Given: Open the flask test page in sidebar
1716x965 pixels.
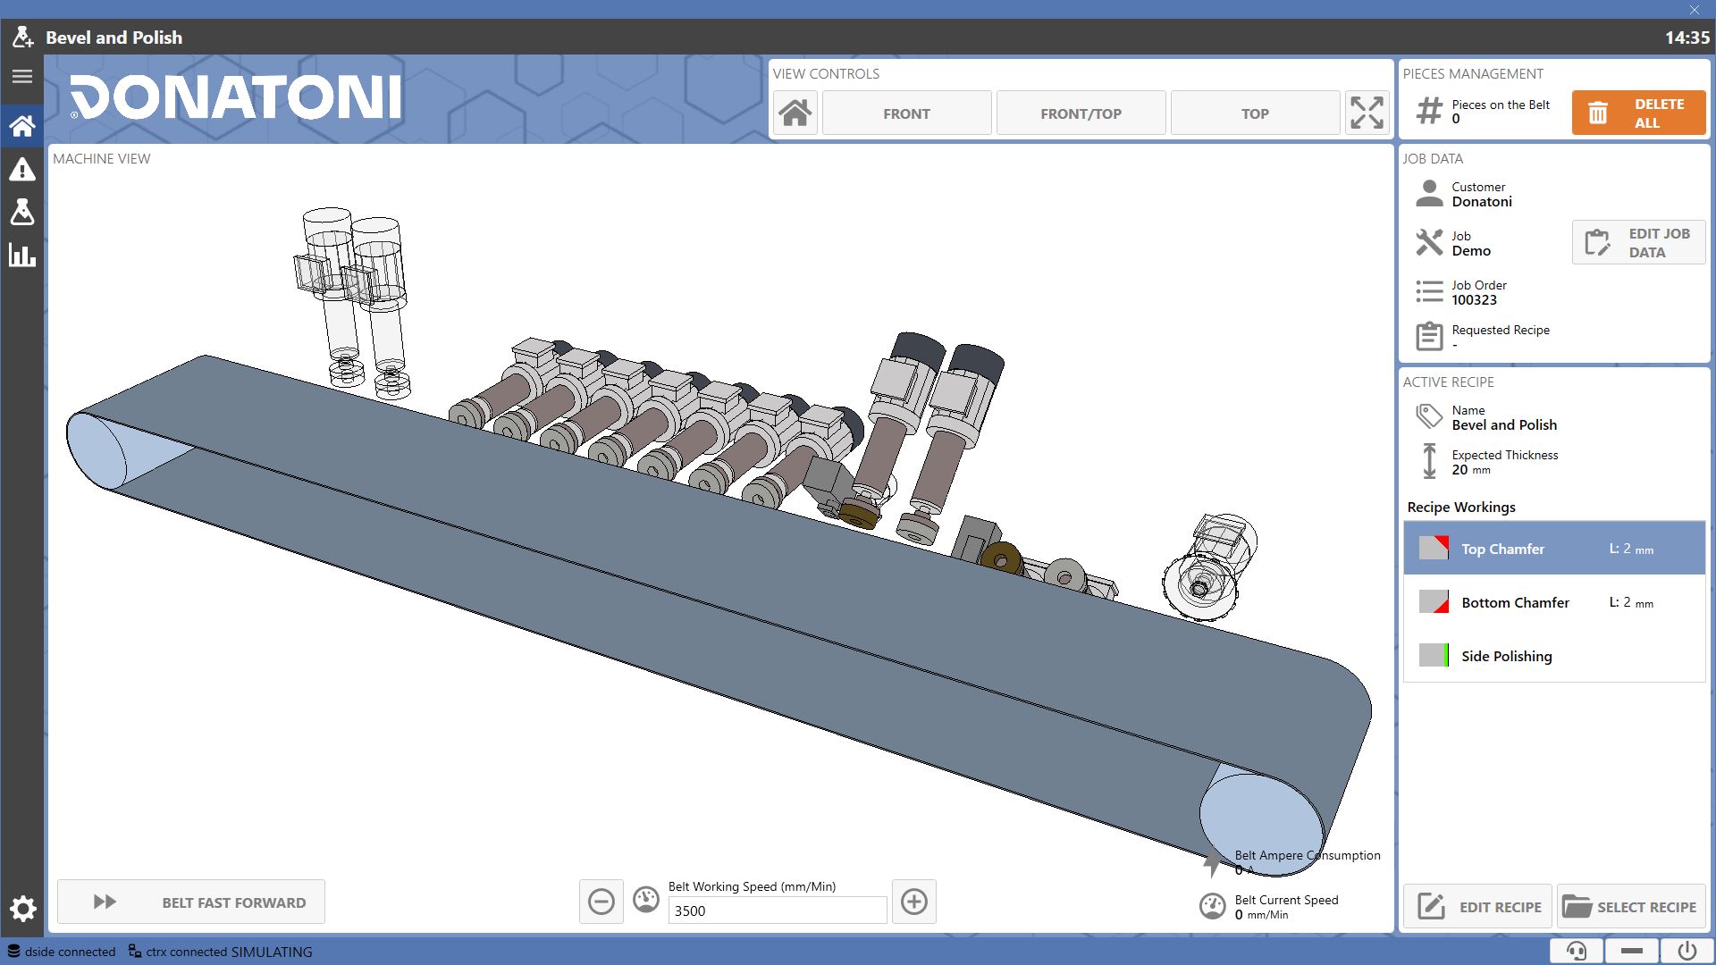Looking at the screenshot, I should [x=22, y=212].
